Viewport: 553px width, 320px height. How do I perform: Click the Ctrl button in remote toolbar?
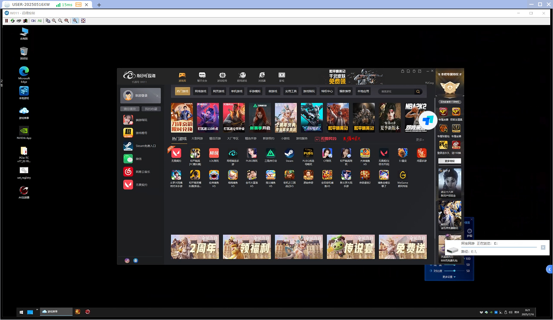point(33,21)
